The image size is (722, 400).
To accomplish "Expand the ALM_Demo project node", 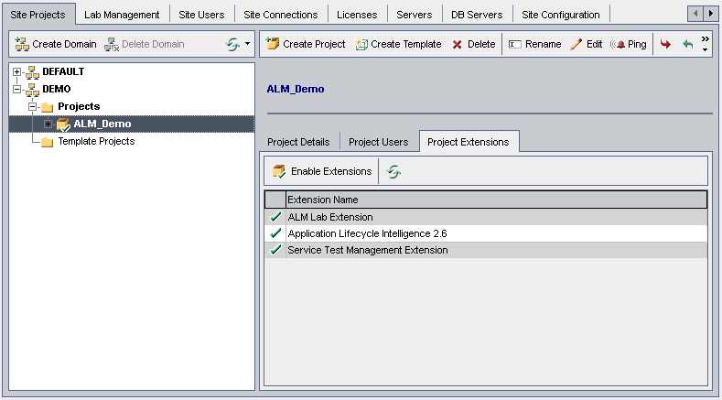I will pyautogui.click(x=48, y=124).
